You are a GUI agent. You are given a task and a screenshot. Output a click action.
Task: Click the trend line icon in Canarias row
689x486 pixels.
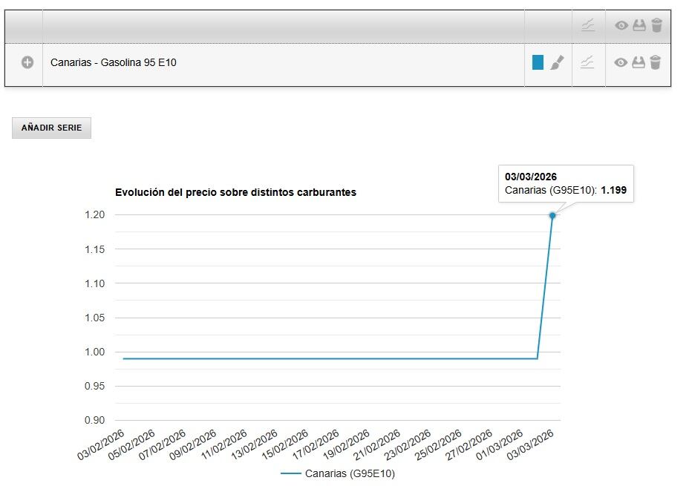(x=587, y=63)
